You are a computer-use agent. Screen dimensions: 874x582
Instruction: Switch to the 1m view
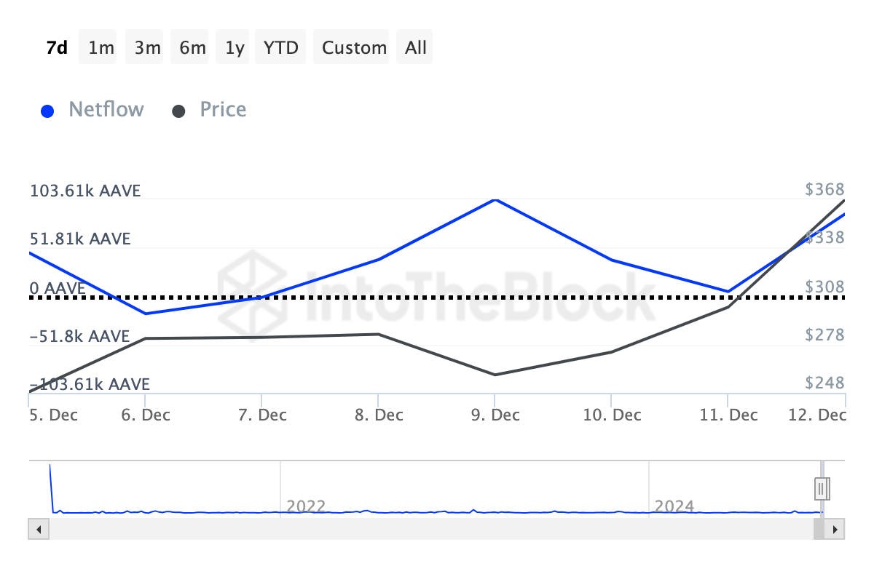[x=98, y=47]
